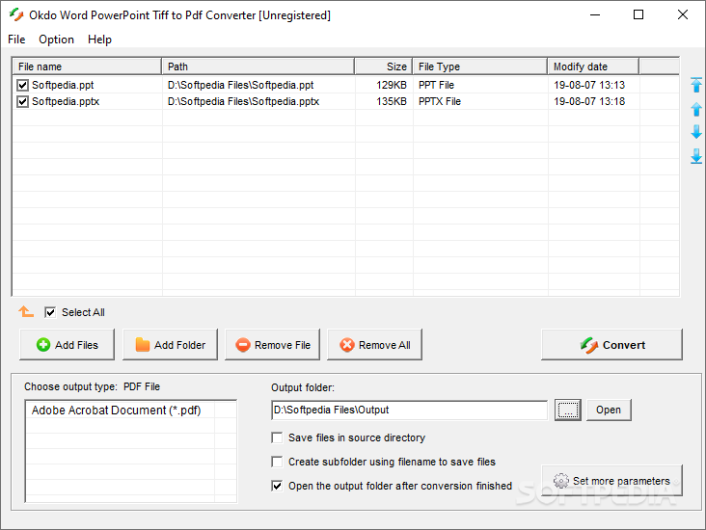Select Adobe Acrobat Document (*.pdf) output type

tap(116, 411)
